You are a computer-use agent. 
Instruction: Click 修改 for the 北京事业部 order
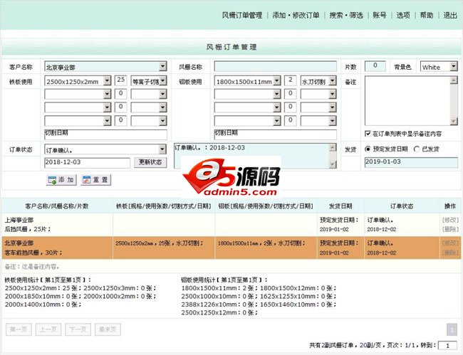click(450, 243)
